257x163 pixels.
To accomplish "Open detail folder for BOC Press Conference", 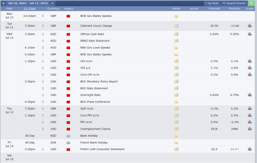I will coord(176,102).
